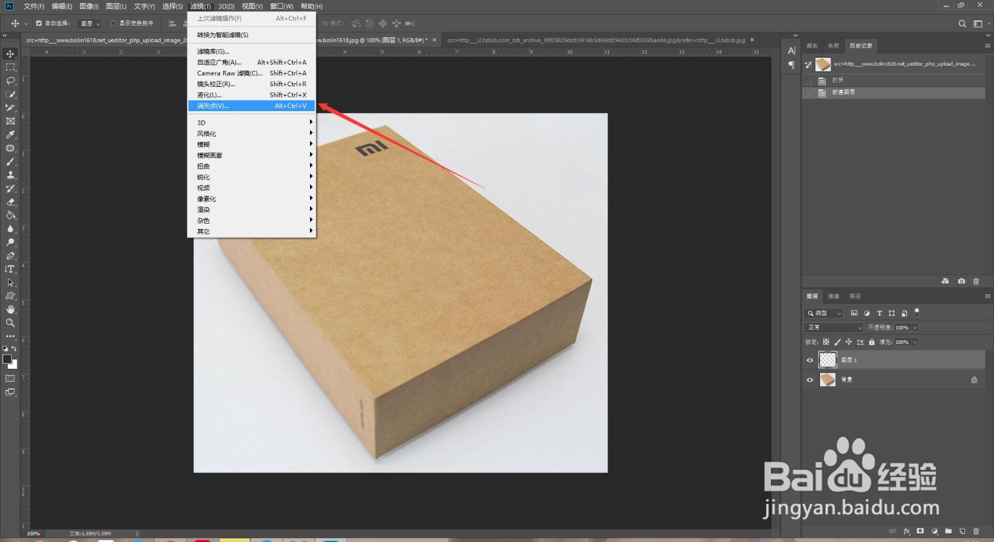
Task: Select the Dodge tool
Action: [10, 242]
